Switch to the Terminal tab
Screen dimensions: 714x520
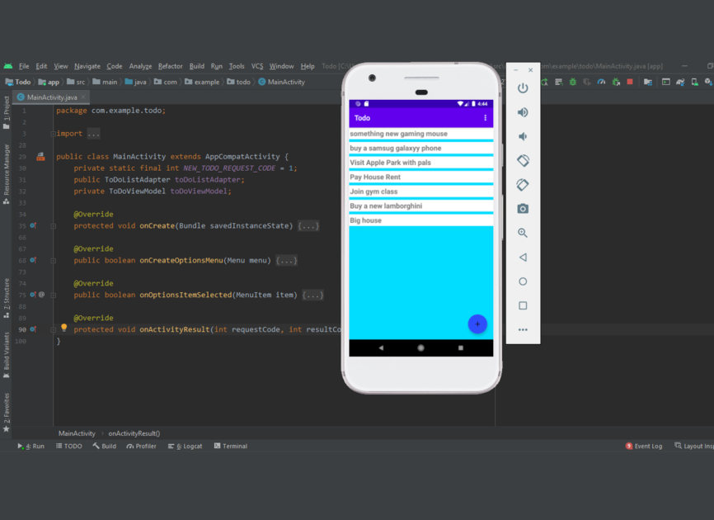pos(230,446)
